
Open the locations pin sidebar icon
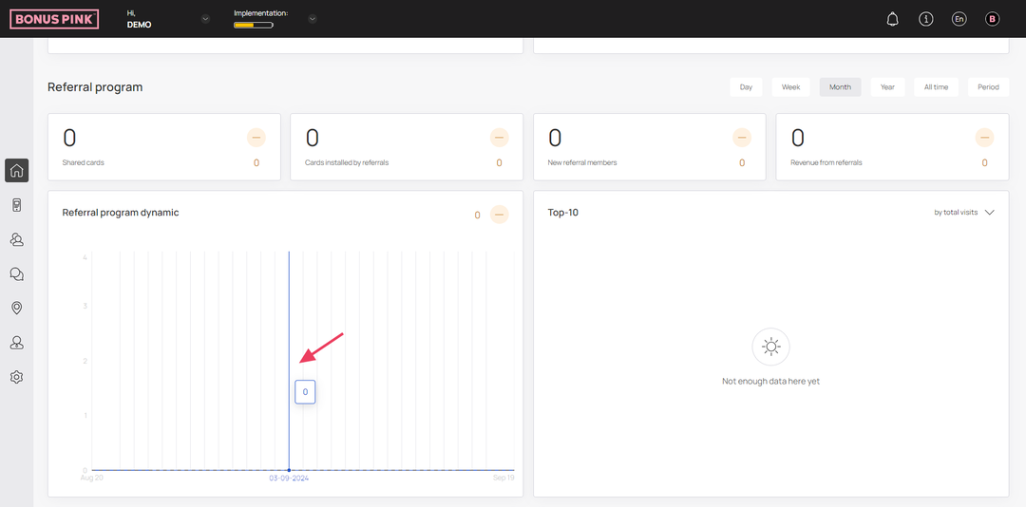[17, 309]
